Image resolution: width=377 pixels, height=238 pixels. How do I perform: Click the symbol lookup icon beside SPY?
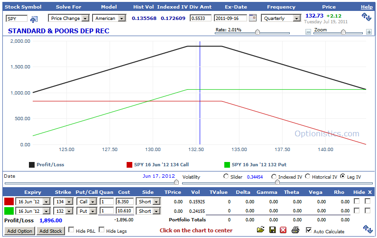pos(34,19)
